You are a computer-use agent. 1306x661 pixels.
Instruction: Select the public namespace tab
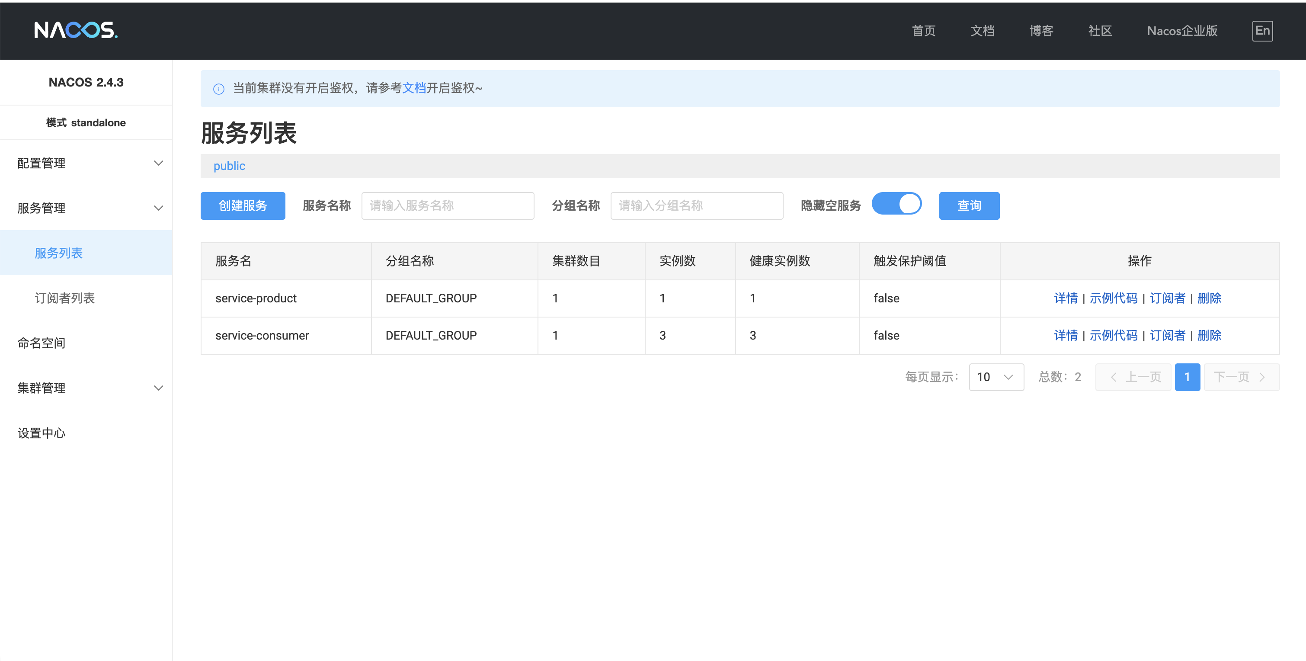[229, 166]
